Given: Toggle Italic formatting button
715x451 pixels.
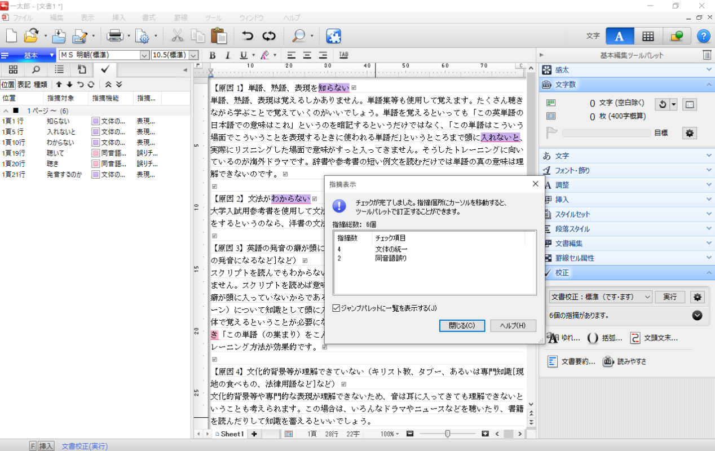Looking at the screenshot, I should 228,55.
